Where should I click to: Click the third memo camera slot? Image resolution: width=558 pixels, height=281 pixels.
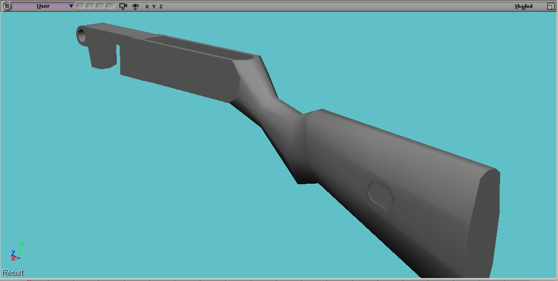pos(100,6)
